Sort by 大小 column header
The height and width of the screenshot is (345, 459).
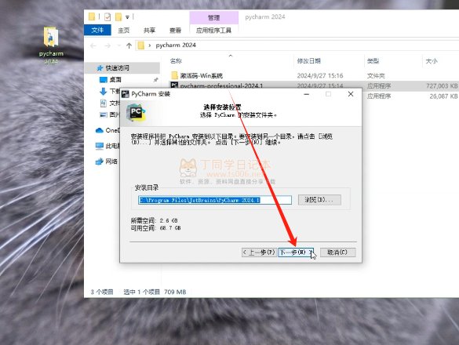[x=432, y=61]
